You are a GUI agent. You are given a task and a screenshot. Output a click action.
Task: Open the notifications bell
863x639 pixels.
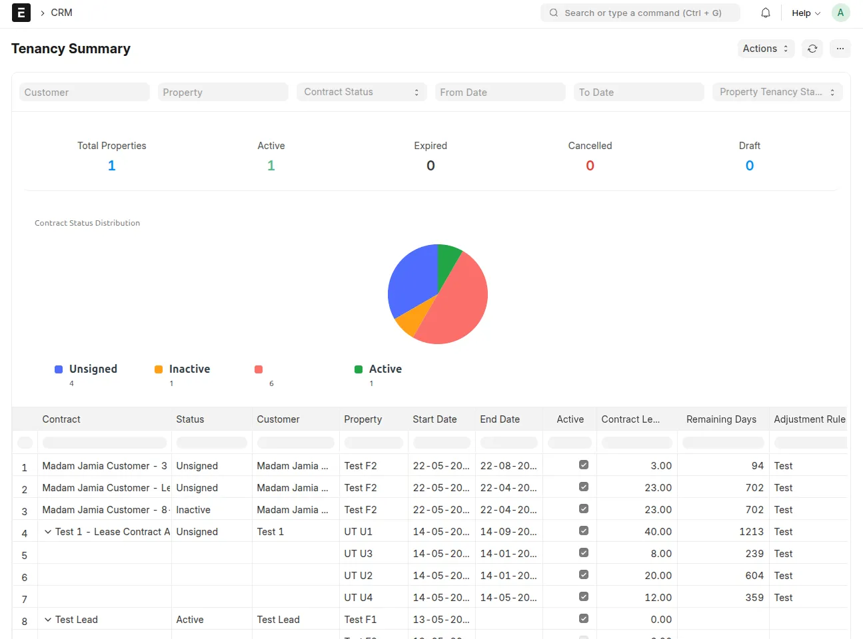(x=766, y=13)
